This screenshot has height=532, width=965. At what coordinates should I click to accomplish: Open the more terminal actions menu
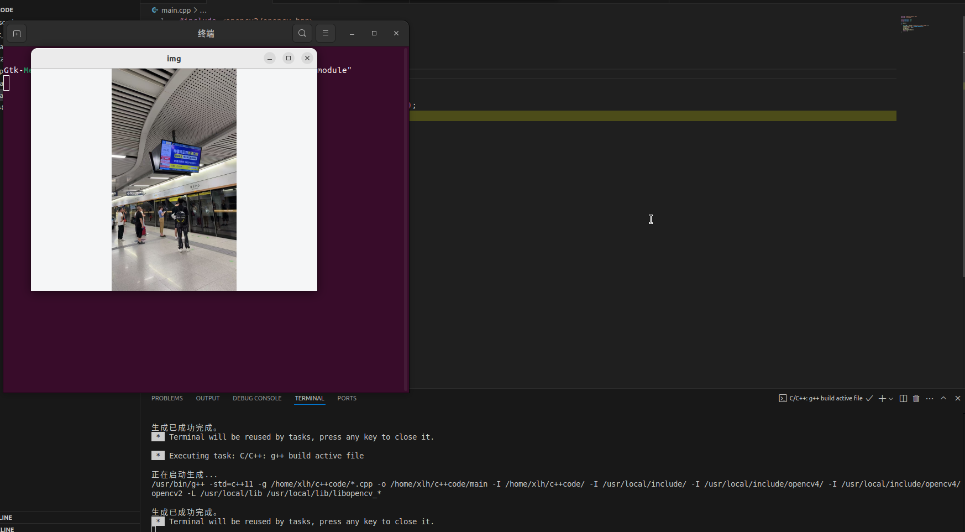click(x=930, y=399)
